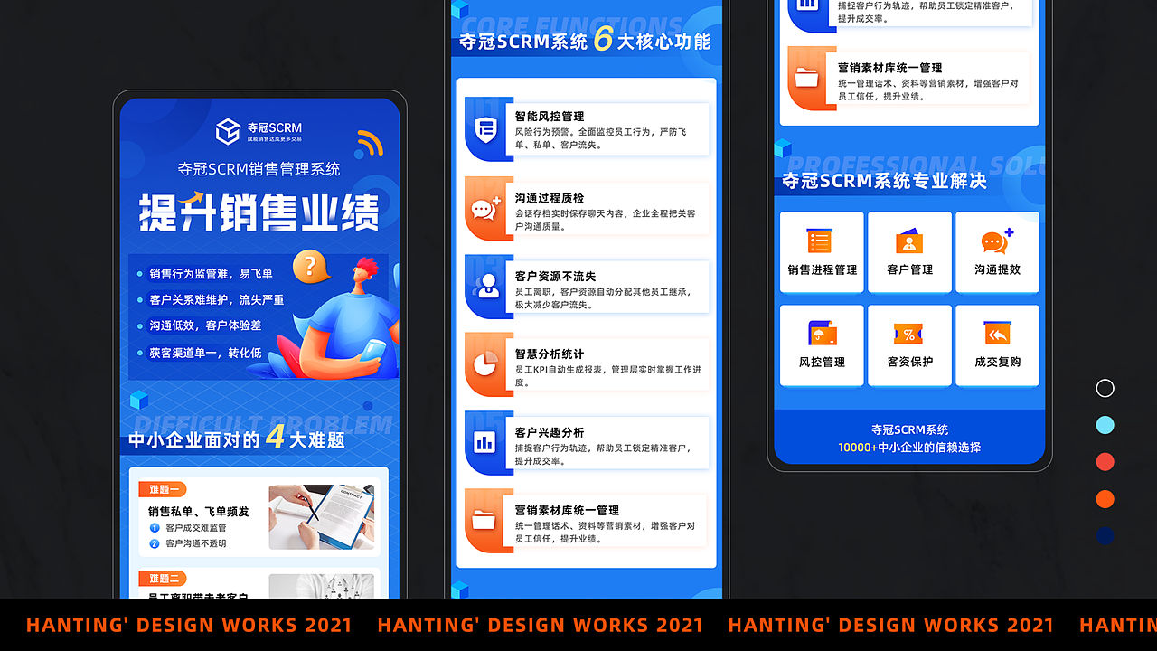Click the 沟通过程质检 title text
Viewport: 1157px width, 651px height.
(550, 198)
